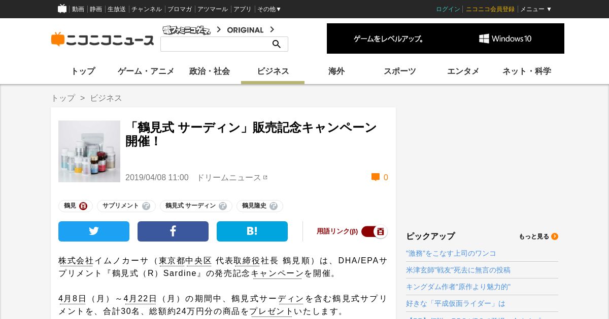
Task: Click question mark icon on 鶴見隆史 tag
Action: click(274, 206)
